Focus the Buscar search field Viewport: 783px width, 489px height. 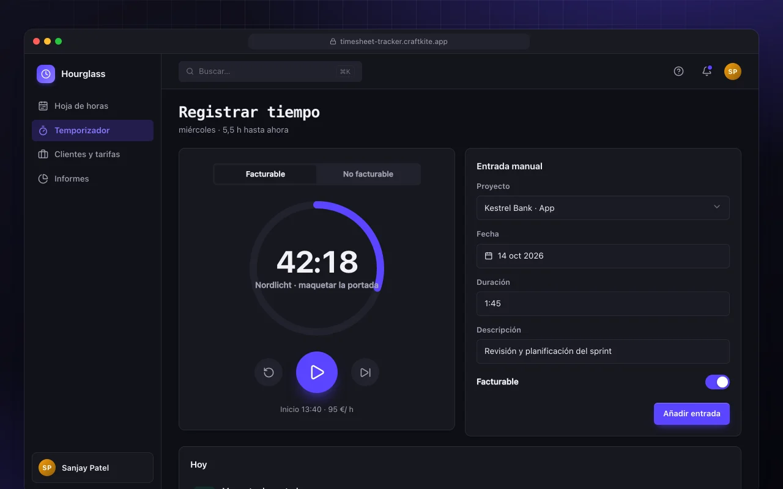coord(270,72)
